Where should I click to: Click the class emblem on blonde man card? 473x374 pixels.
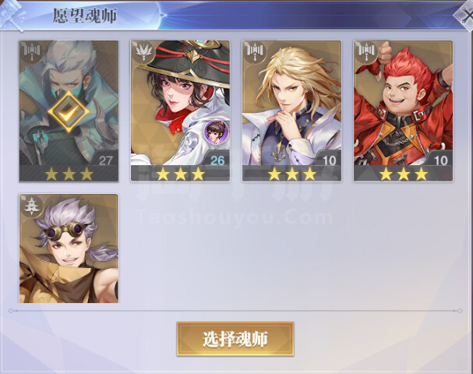(255, 52)
